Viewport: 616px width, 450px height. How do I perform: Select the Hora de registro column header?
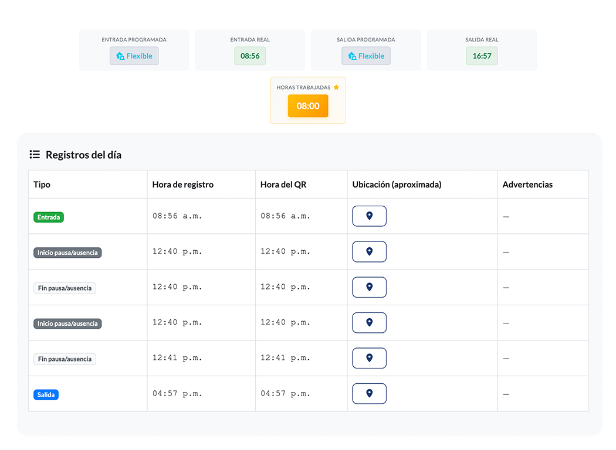183,185
